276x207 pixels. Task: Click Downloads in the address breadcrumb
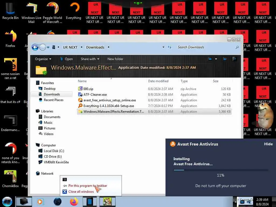click(95, 47)
